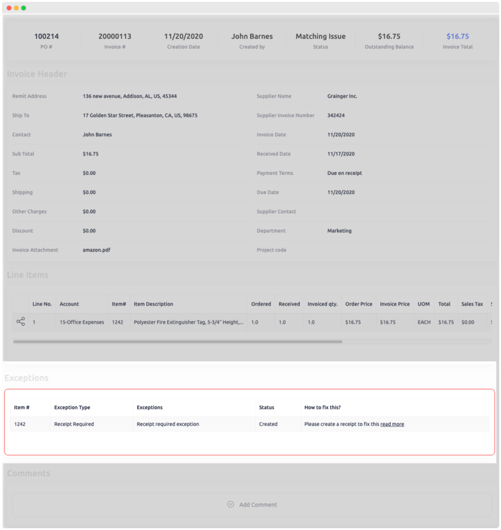This screenshot has height=530, width=501.
Task: Click the read more exception link
Action: (x=392, y=424)
